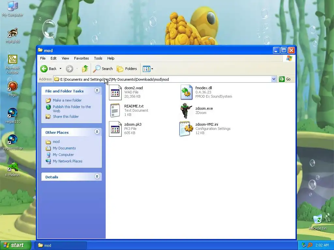Viewport: 334px width, 250px height.
Task: Select the Recycle Bin icon
Action: (x=318, y=222)
